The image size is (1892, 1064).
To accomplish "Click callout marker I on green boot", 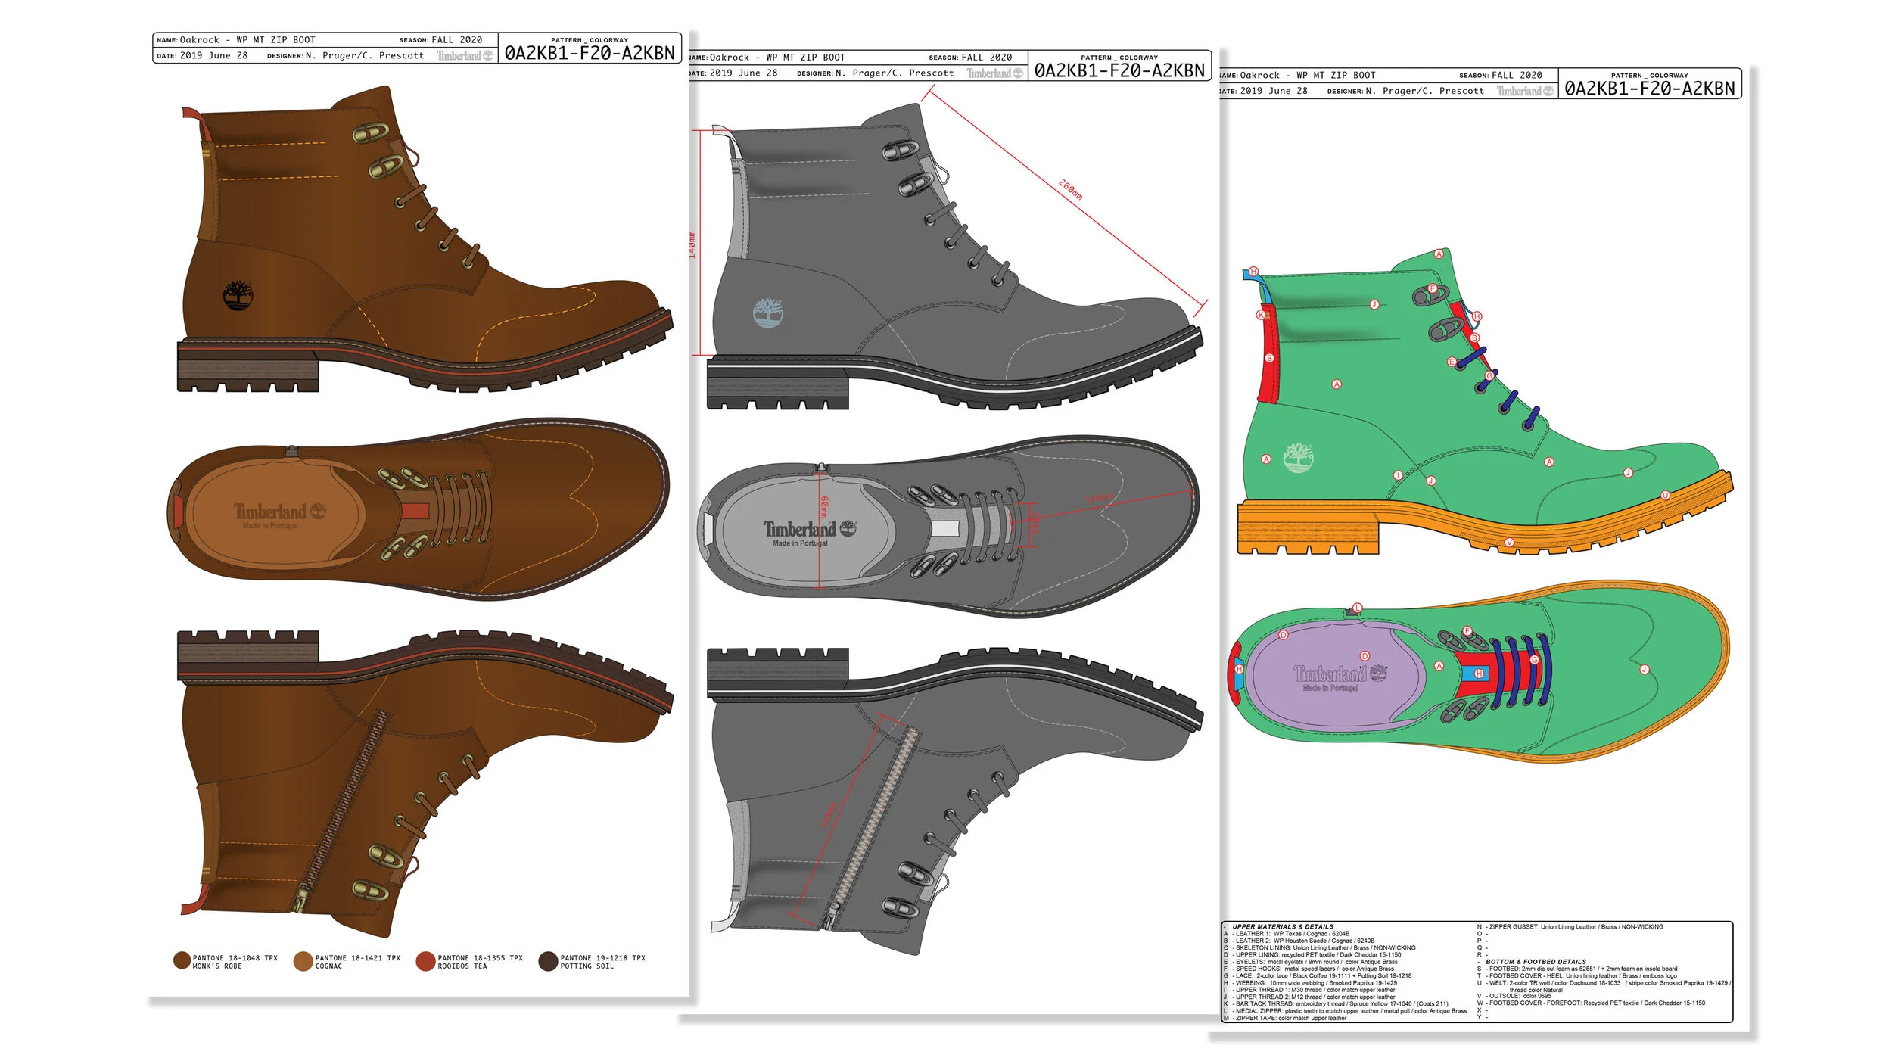I will pos(1398,475).
